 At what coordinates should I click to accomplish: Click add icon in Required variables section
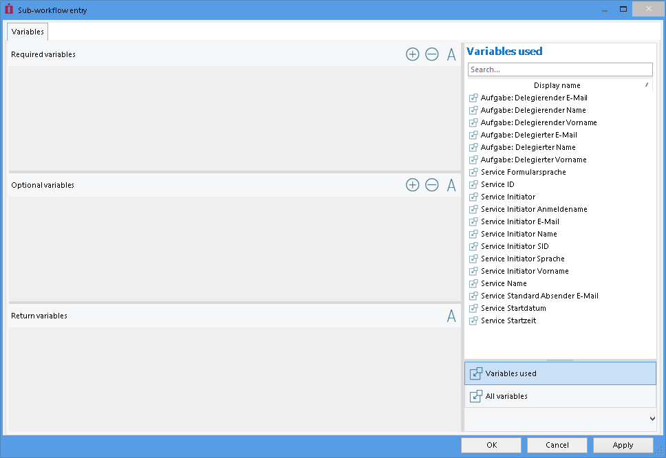tap(412, 54)
